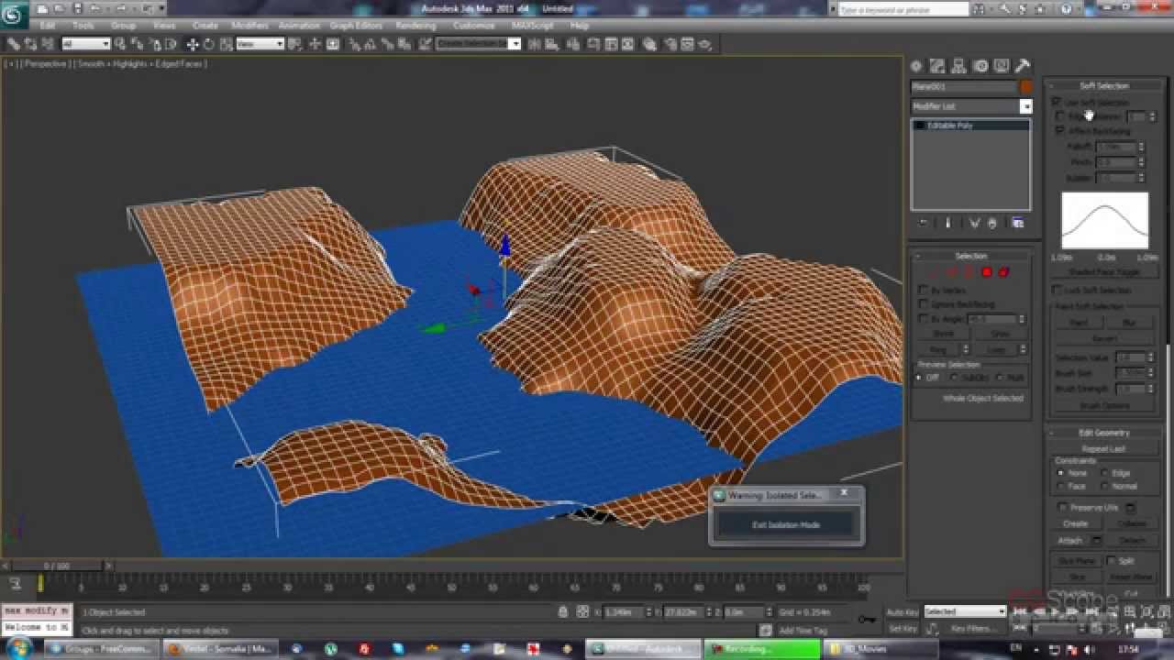Click the orange object color swatch

1025,86
